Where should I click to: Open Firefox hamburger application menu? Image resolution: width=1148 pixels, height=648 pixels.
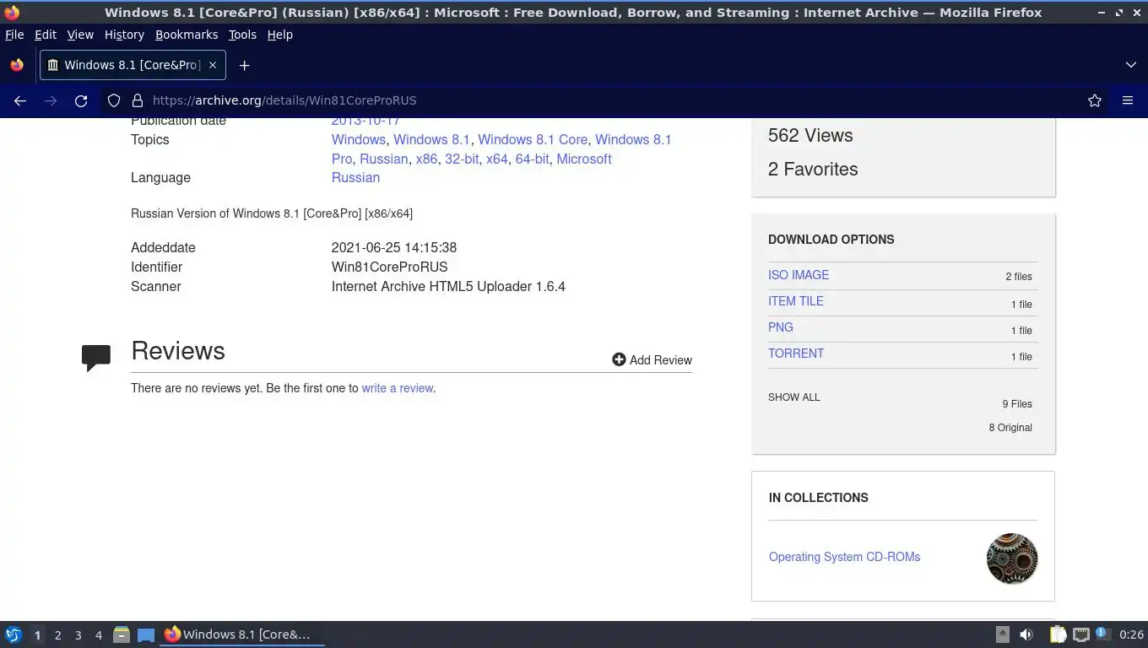1128,100
